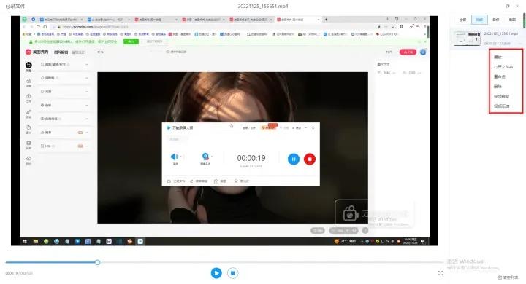Select the 视频 (Video) tab
Image resolution: width=526 pixels, height=284 pixels.
click(x=479, y=20)
